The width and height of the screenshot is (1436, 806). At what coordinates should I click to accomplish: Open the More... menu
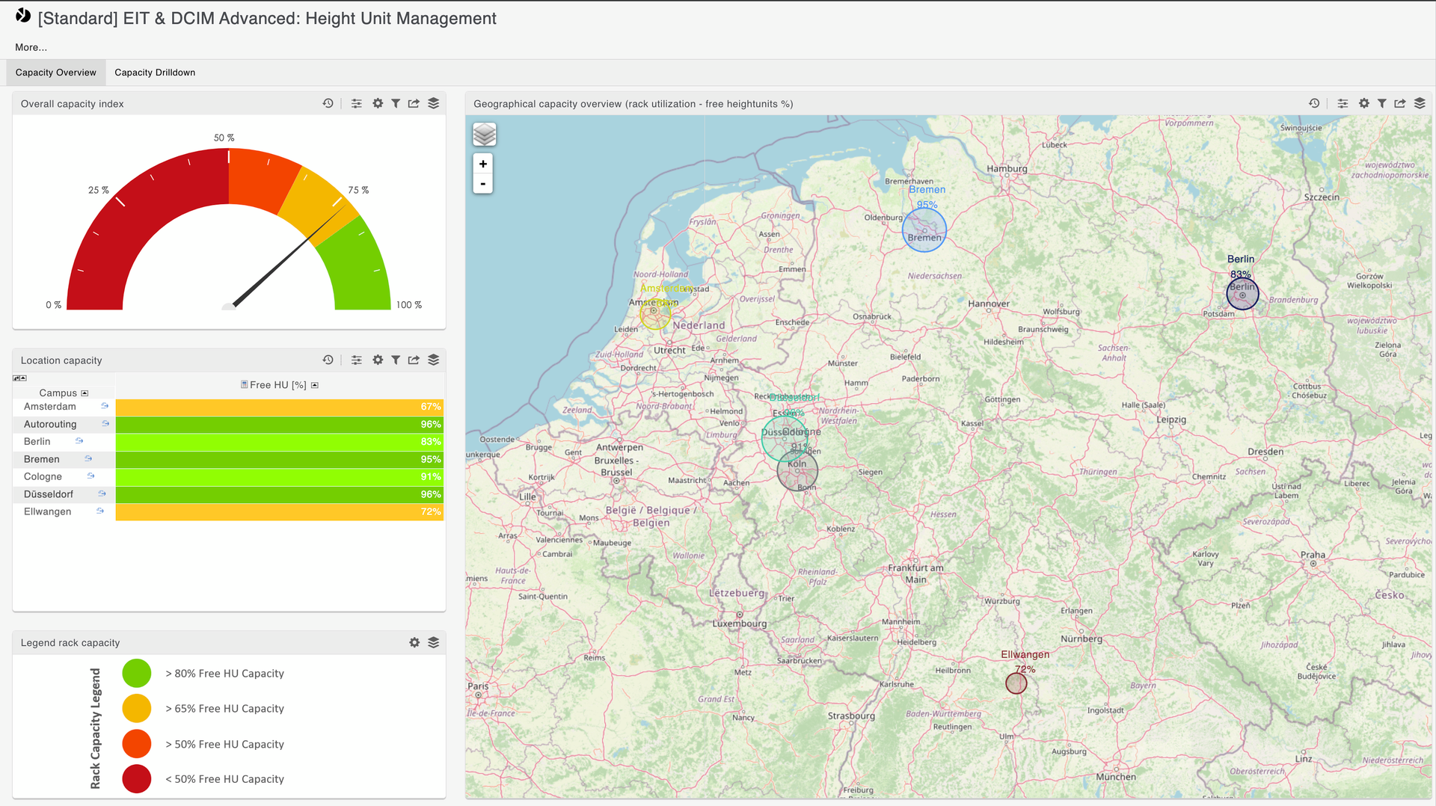(31, 47)
